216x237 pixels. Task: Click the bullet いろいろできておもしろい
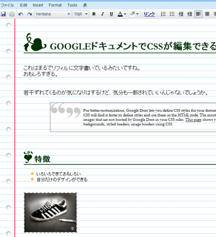58,174
